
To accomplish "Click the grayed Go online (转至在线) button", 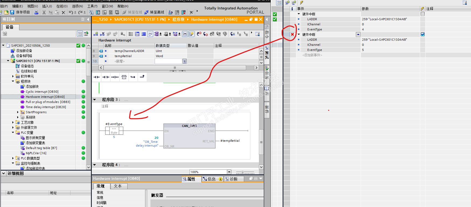I will pyautogui.click(x=132, y=12).
